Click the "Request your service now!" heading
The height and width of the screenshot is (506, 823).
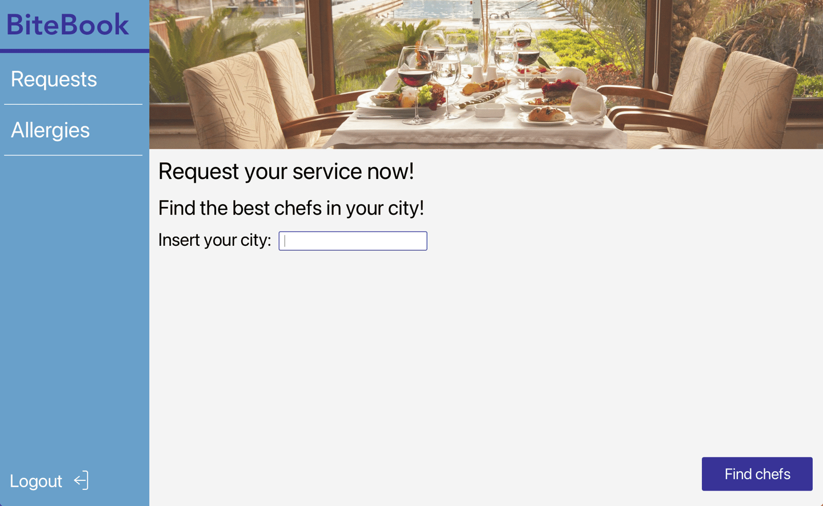(x=286, y=172)
